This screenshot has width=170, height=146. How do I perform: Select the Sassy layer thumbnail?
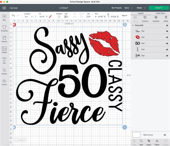click(137, 56)
